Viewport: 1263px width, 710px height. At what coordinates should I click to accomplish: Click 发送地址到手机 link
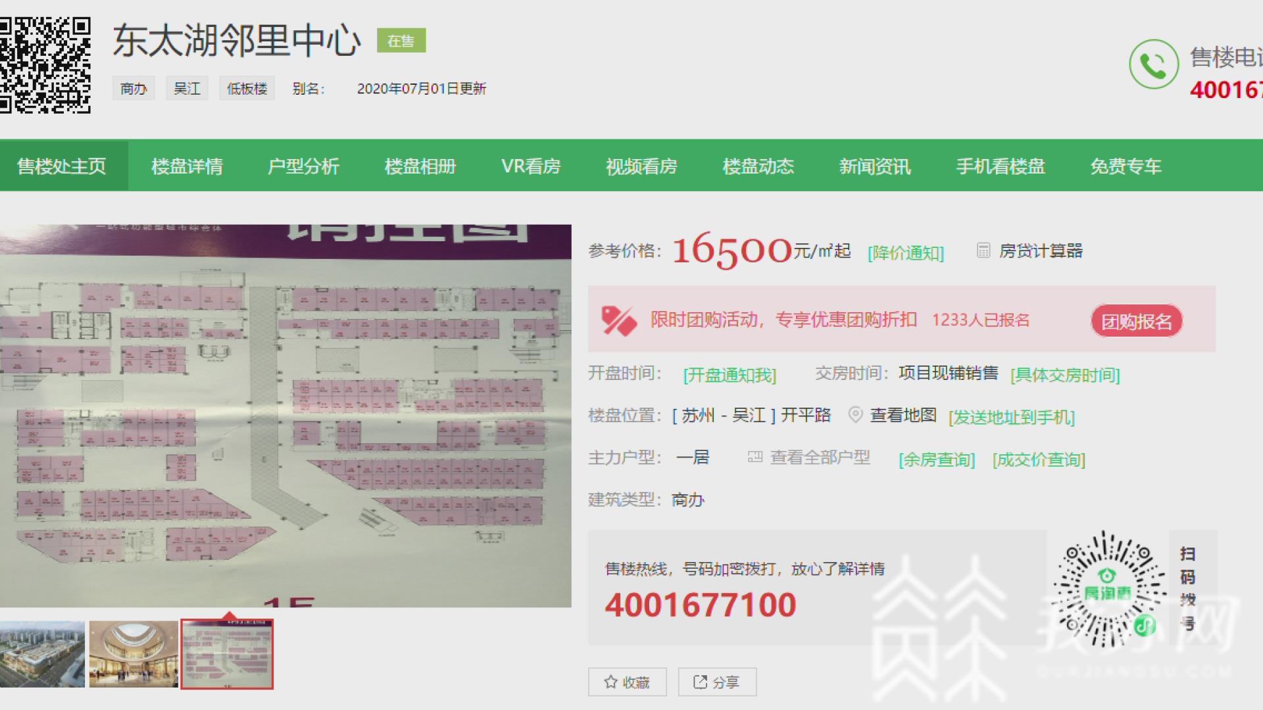pyautogui.click(x=1012, y=417)
